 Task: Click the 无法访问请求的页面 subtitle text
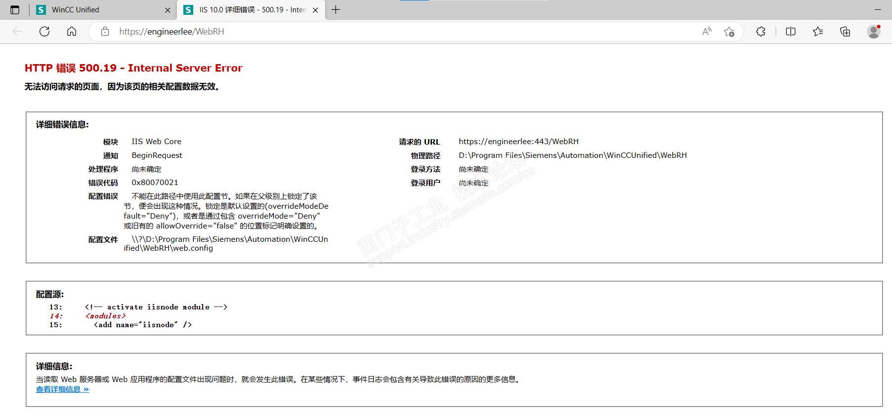point(122,87)
